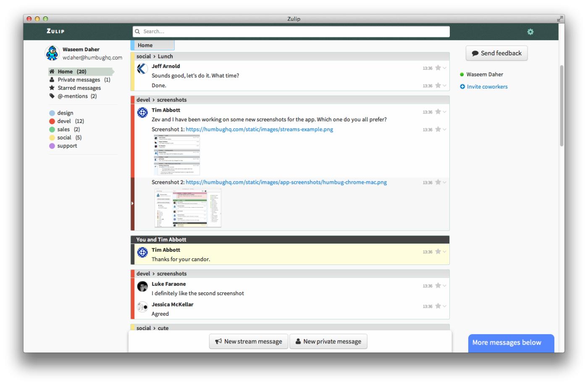Open the support stream
The height and width of the screenshot is (385, 588).
pyautogui.click(x=67, y=146)
